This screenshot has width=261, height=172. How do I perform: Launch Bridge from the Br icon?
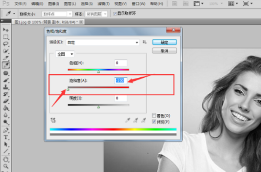[174, 3]
